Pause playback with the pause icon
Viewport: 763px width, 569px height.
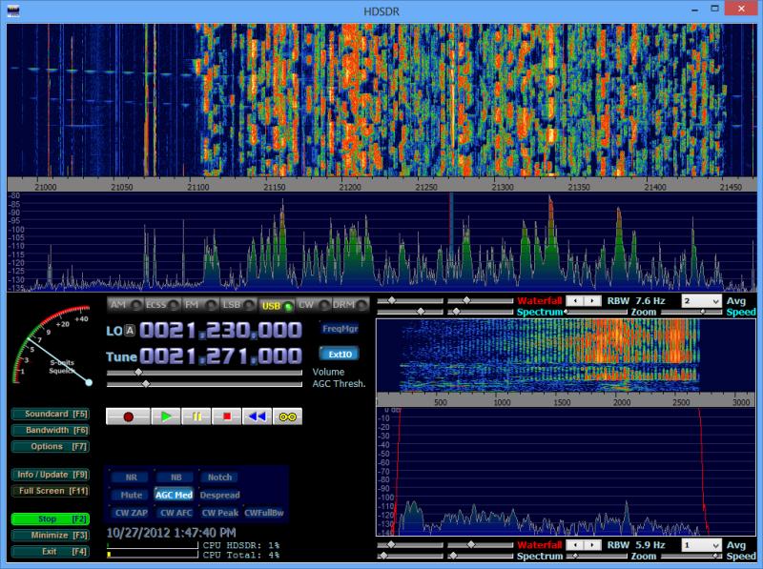196,415
